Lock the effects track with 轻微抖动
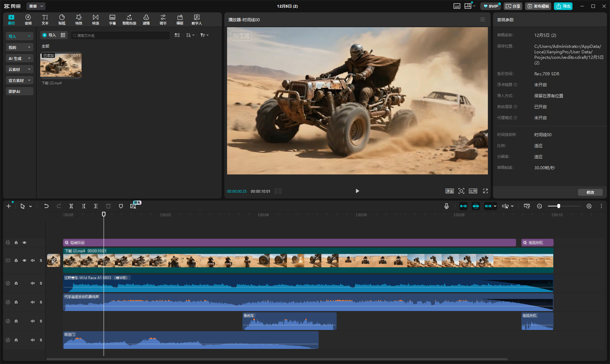The image size is (610, 364). tap(16, 243)
